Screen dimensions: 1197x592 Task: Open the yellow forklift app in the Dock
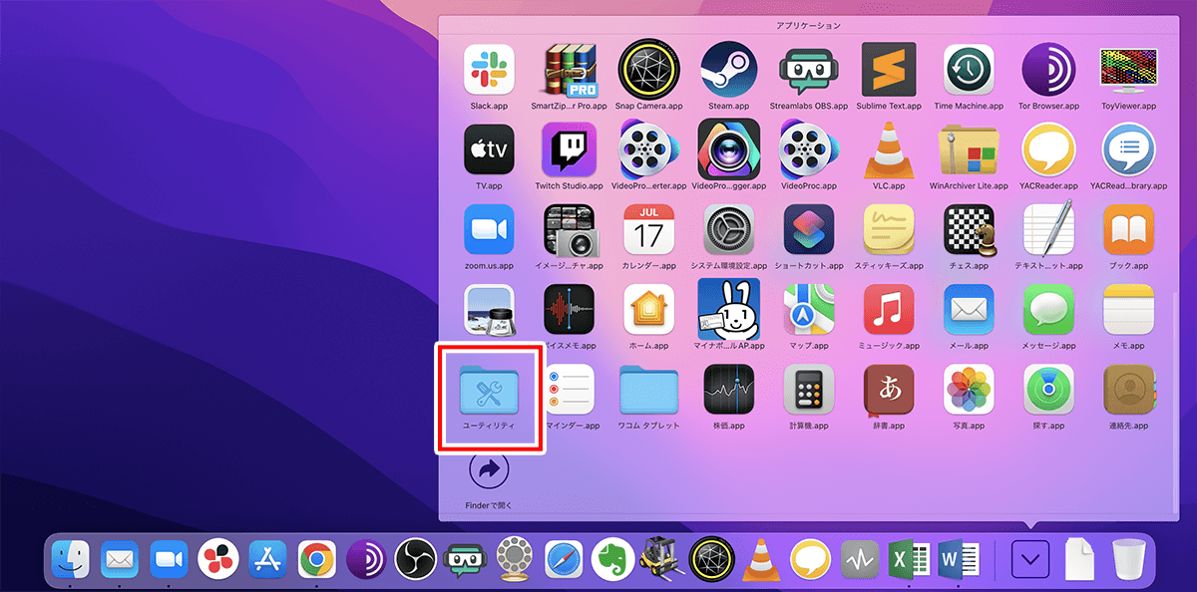[x=662, y=560]
